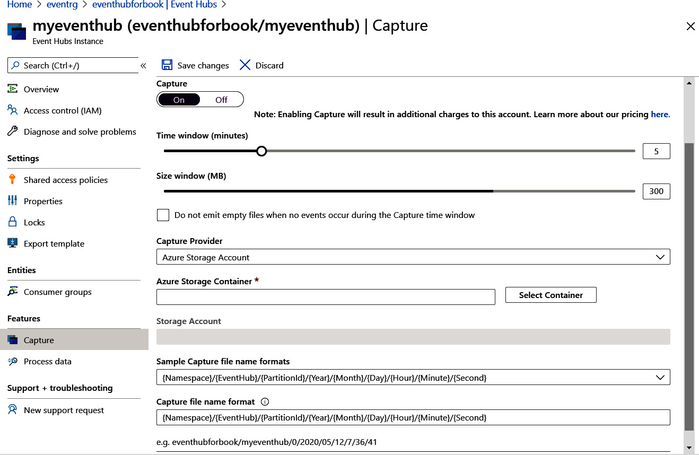Viewport: 699px width, 455px height.
Task: Check Do not emit empty files option
Action: point(163,215)
